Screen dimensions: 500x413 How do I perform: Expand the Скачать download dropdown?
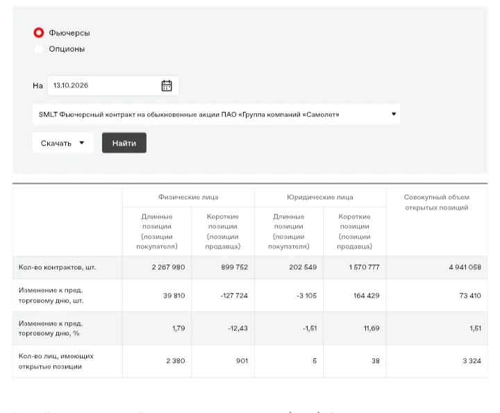click(x=63, y=143)
